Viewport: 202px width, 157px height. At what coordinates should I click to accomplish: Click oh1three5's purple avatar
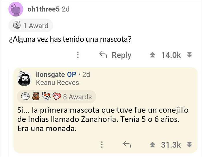click(x=16, y=9)
